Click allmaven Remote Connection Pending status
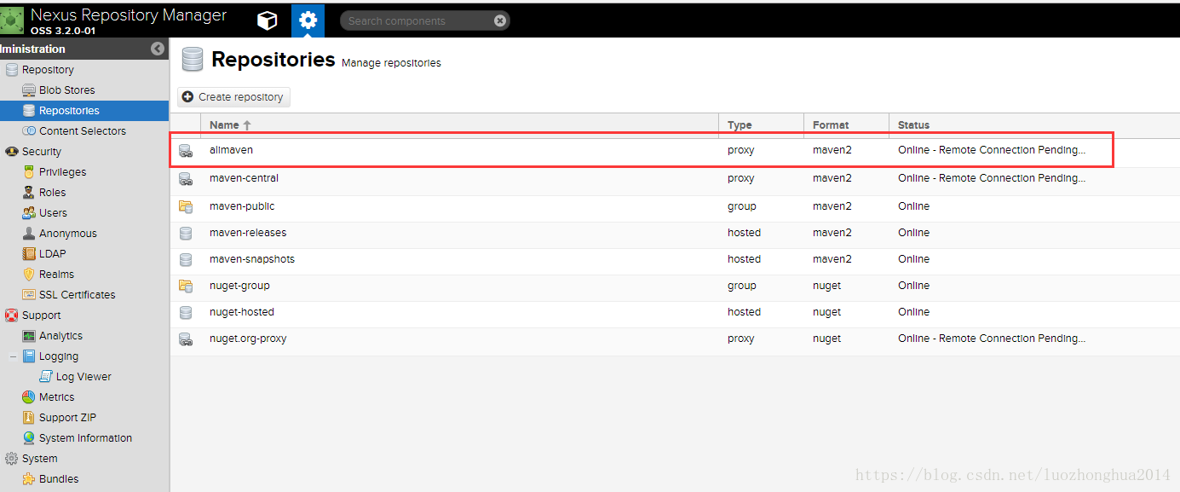The height and width of the screenshot is (492, 1180). click(x=992, y=150)
